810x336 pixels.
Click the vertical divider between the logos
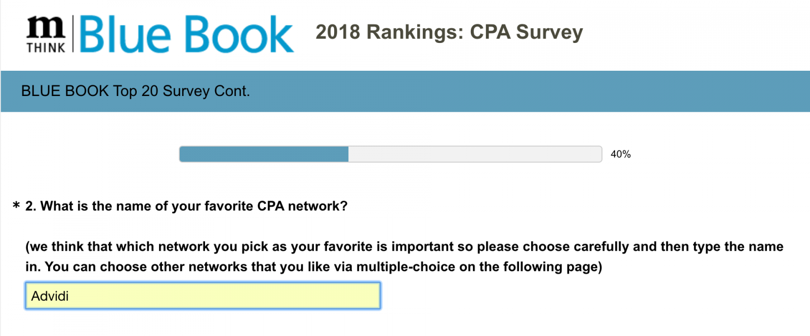pos(73,34)
